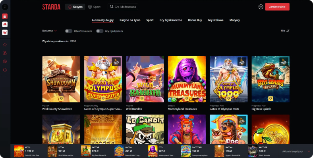Expand the Dostawcy dropdown
This screenshot has height=158, width=313.
pos(50,31)
